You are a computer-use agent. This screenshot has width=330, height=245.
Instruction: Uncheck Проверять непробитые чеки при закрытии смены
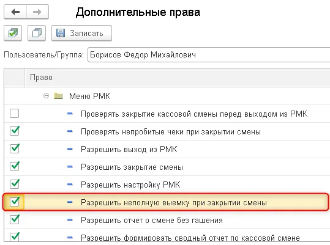[x=14, y=131]
